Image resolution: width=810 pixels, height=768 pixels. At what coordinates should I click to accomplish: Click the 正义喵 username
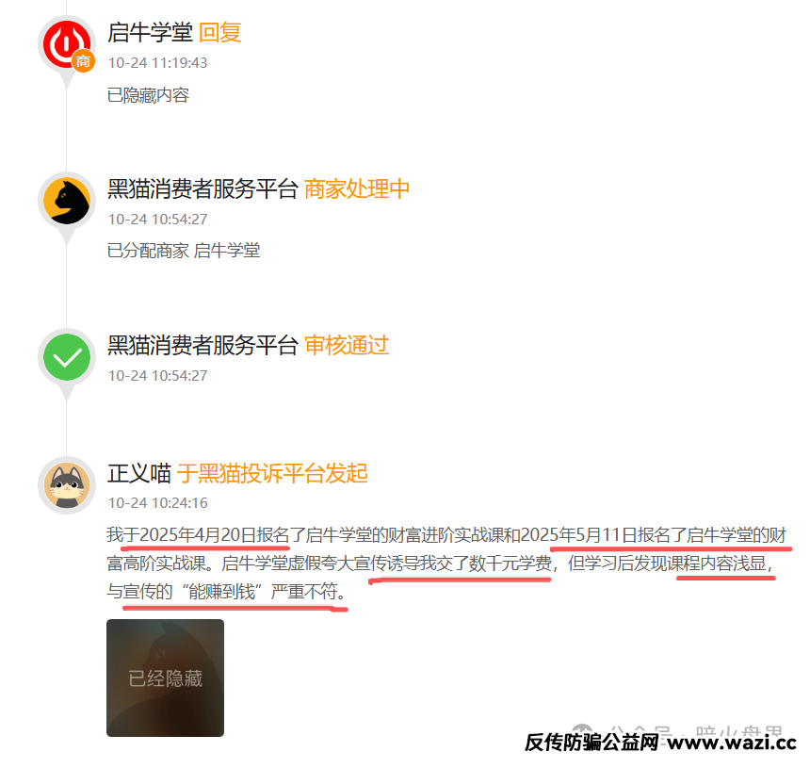click(139, 473)
